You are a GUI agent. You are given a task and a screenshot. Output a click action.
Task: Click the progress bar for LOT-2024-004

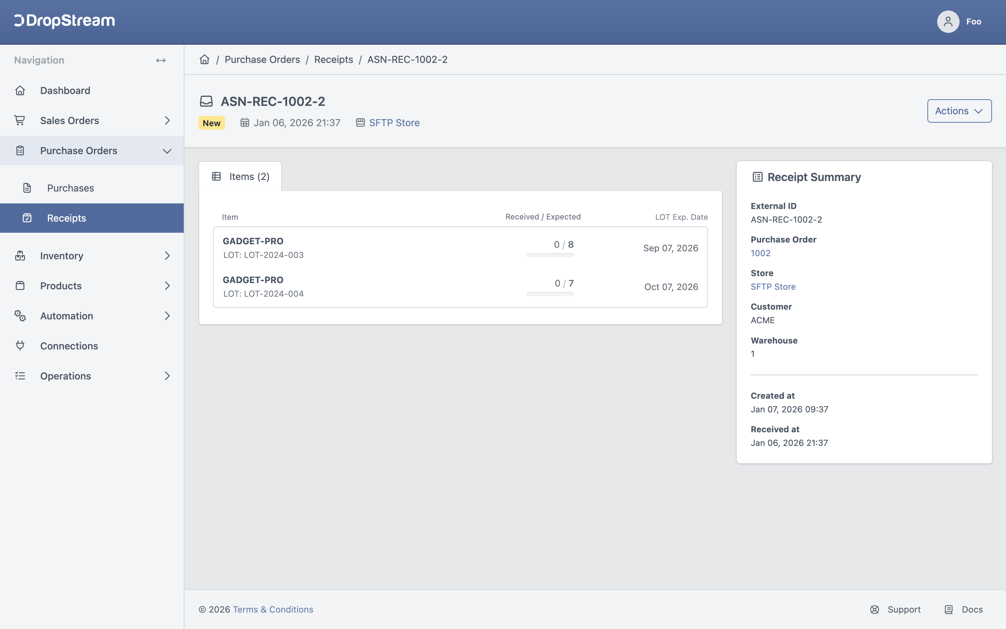tap(549, 294)
